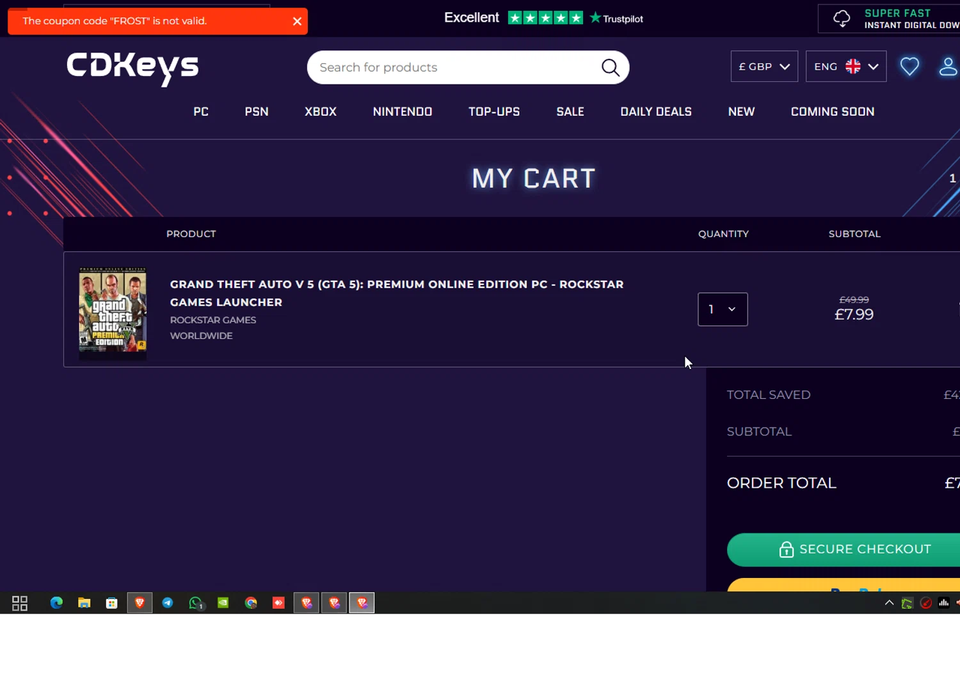Click the £7.99 discounted price
960x686 pixels.
pyautogui.click(x=854, y=315)
